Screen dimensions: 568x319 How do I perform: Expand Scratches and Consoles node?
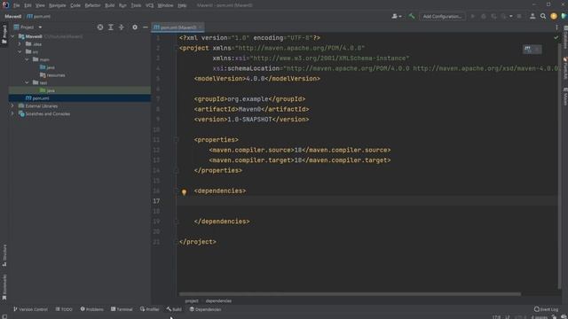13,113
